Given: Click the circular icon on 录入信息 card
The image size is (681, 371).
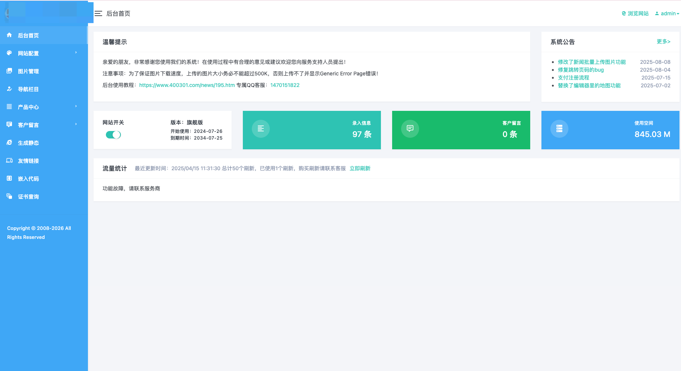Looking at the screenshot, I should tap(261, 129).
